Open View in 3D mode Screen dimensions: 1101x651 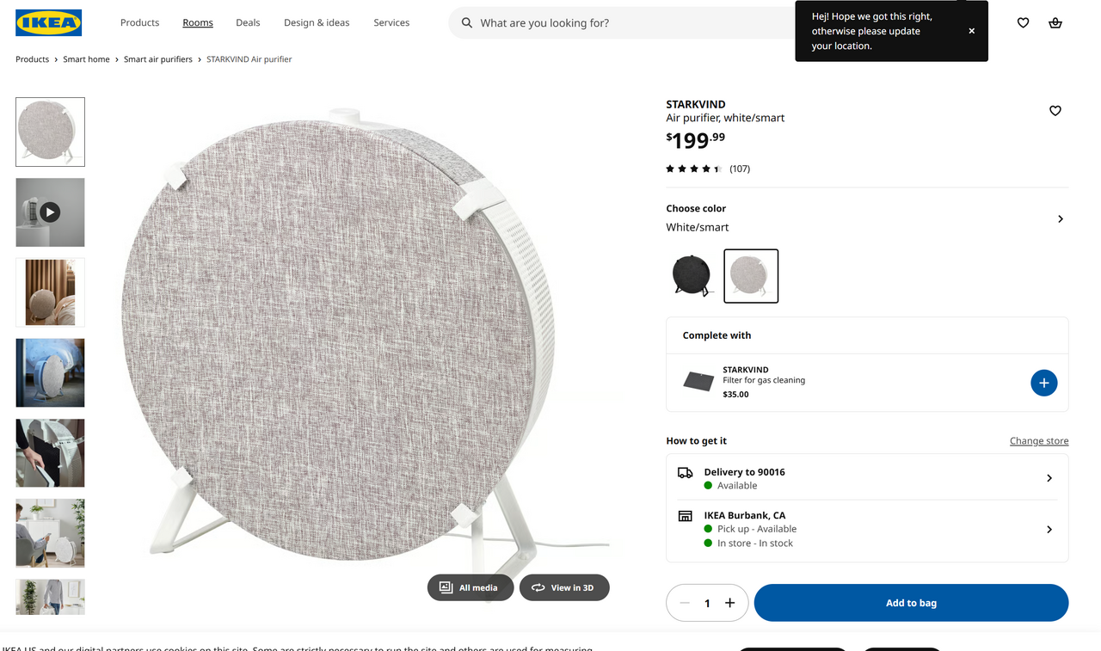coord(564,587)
